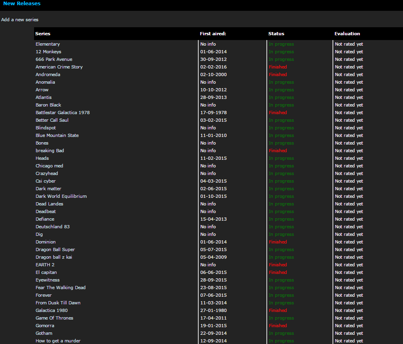Click In progress status for Gotham

point(281,333)
